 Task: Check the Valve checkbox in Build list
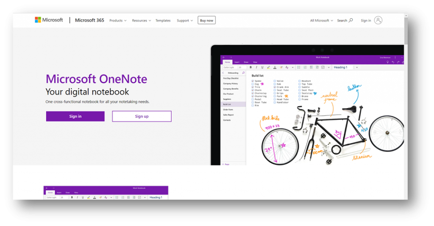coord(275,81)
